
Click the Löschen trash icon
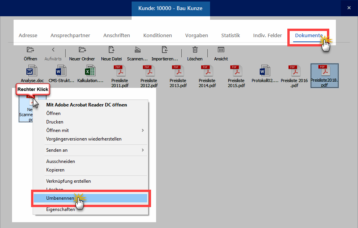(195, 50)
